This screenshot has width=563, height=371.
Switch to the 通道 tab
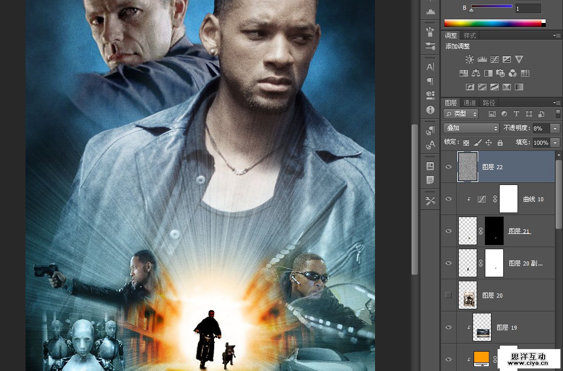pyautogui.click(x=470, y=102)
